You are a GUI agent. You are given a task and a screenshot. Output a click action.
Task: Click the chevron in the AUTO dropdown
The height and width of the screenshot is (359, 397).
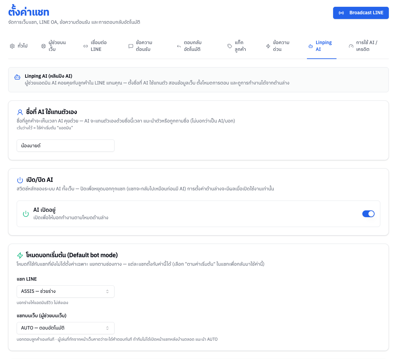pos(107,328)
